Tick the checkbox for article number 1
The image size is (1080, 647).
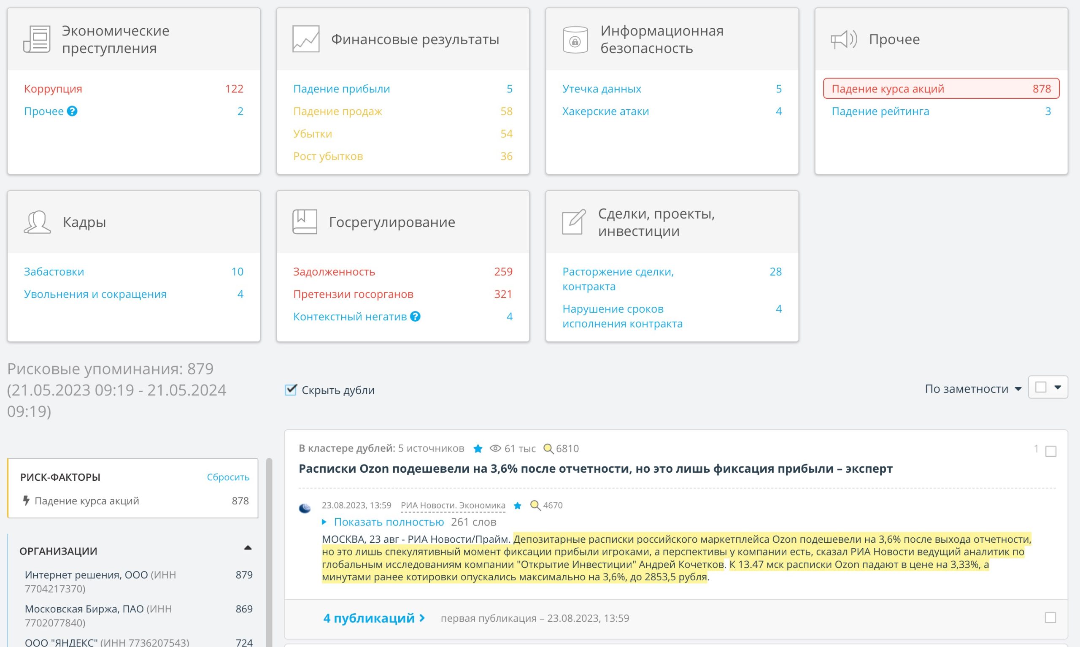point(1051,451)
